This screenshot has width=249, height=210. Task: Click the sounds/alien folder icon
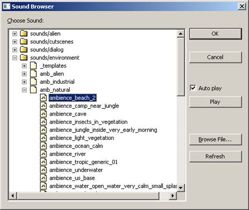pyautogui.click(x=23, y=34)
